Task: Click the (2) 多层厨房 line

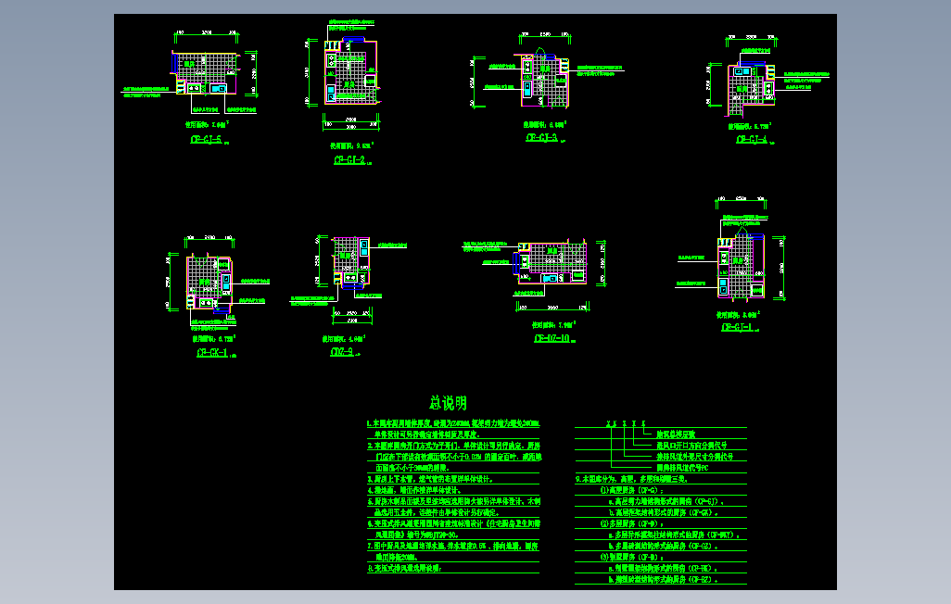Action: (631, 523)
